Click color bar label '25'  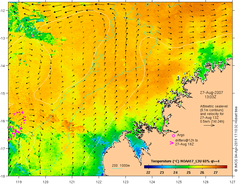(x=189, y=172)
